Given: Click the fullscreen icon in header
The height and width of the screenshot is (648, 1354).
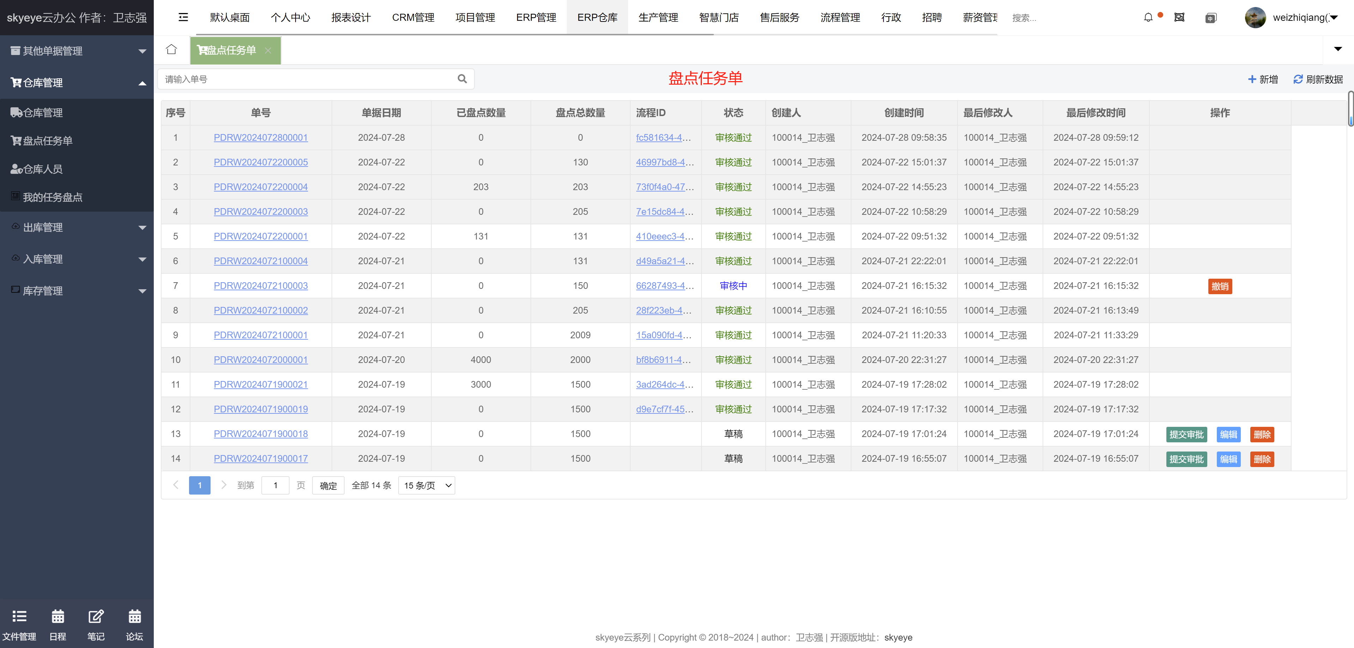Looking at the screenshot, I should coord(1179,17).
